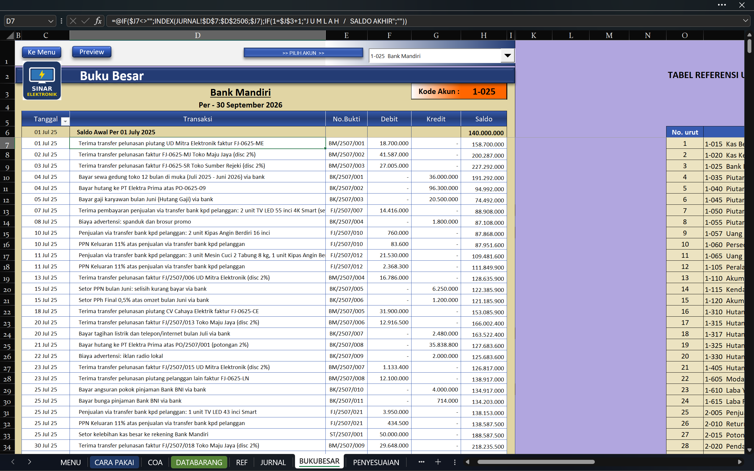The image size is (754, 471).
Task: Open the account selection dropdown arrow
Action: click(x=508, y=56)
